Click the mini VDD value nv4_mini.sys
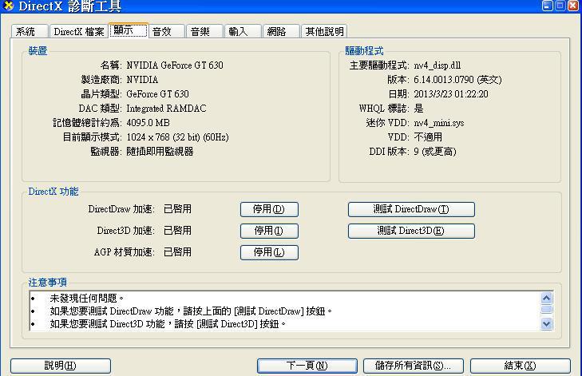582x376 pixels. (x=439, y=123)
